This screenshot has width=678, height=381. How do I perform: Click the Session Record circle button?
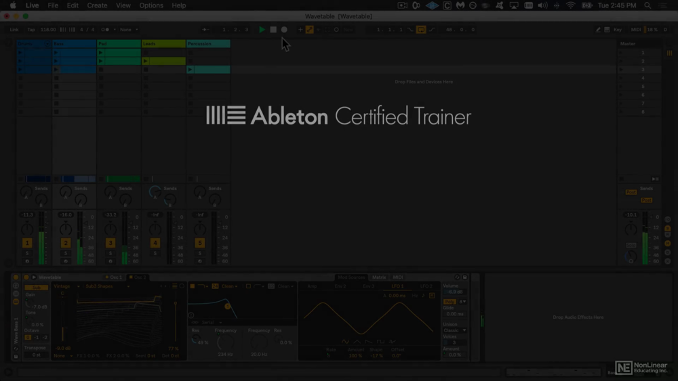pos(336,30)
